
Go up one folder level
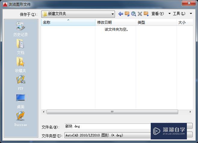click(127, 14)
